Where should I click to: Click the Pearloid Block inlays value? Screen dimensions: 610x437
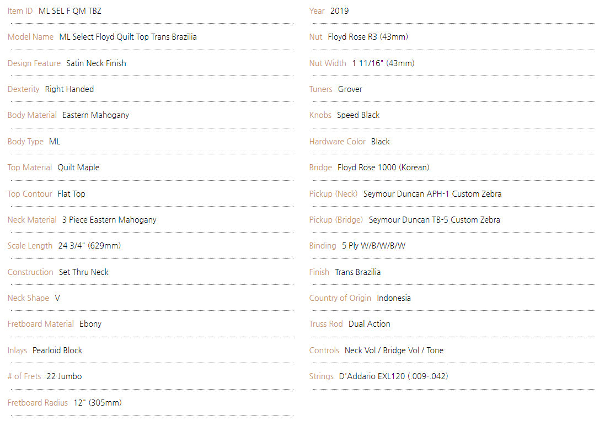57,350
